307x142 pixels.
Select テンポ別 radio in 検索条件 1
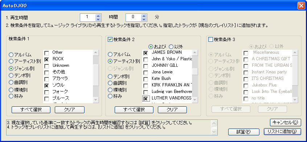point(11,76)
